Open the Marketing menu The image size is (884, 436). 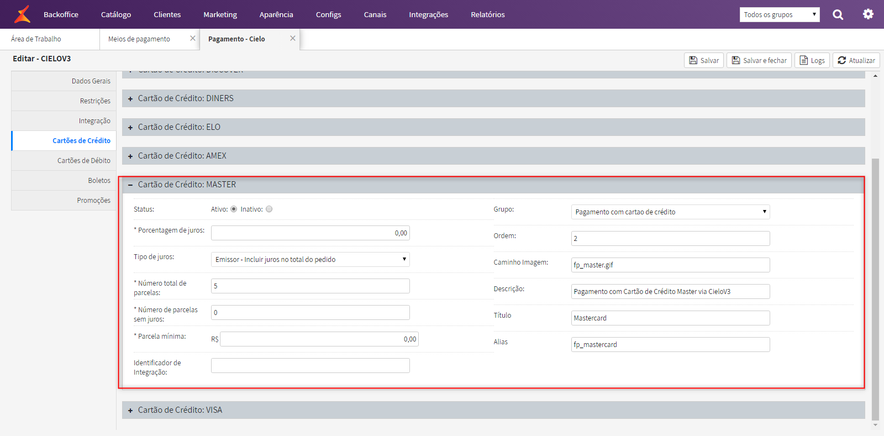(x=220, y=14)
